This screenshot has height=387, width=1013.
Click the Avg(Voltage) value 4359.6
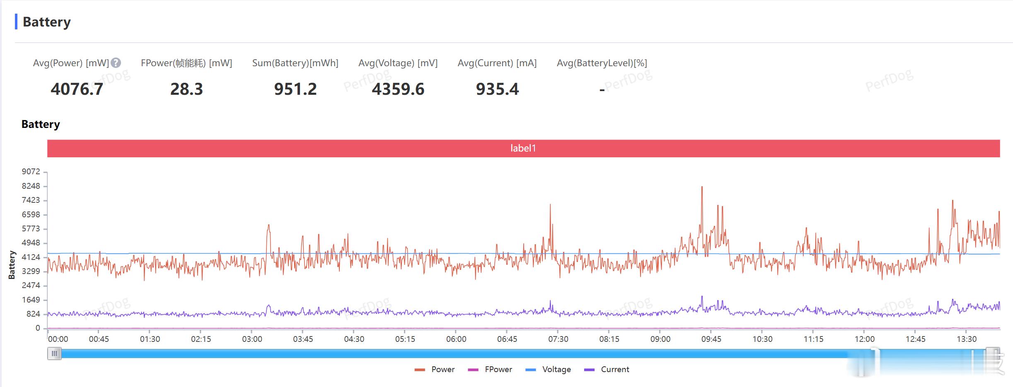[x=398, y=89]
